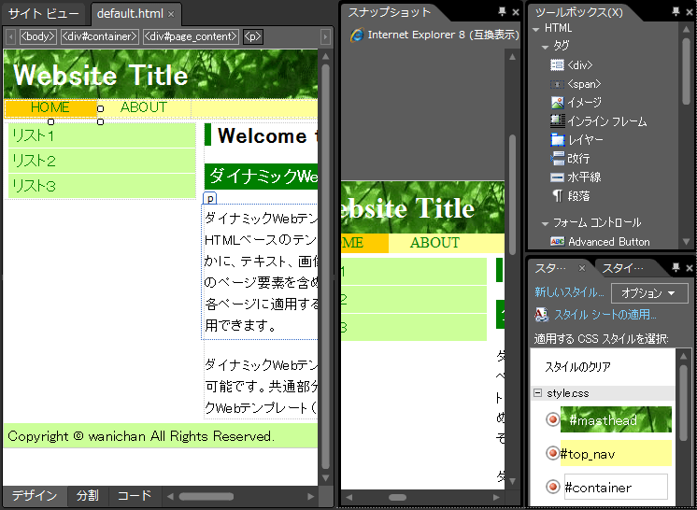
Task: Switch to コード view tab
Action: [x=135, y=496]
